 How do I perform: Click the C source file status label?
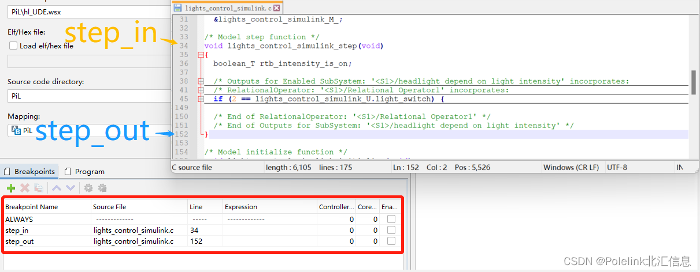tap(192, 167)
